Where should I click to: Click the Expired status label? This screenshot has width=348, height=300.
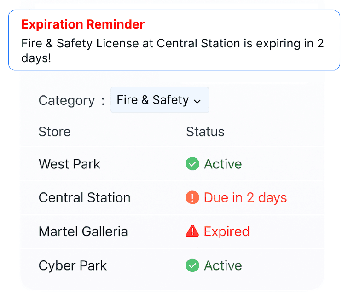point(226,231)
